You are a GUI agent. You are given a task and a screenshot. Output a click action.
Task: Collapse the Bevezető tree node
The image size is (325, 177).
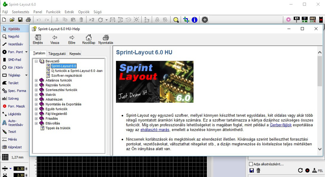(36, 61)
